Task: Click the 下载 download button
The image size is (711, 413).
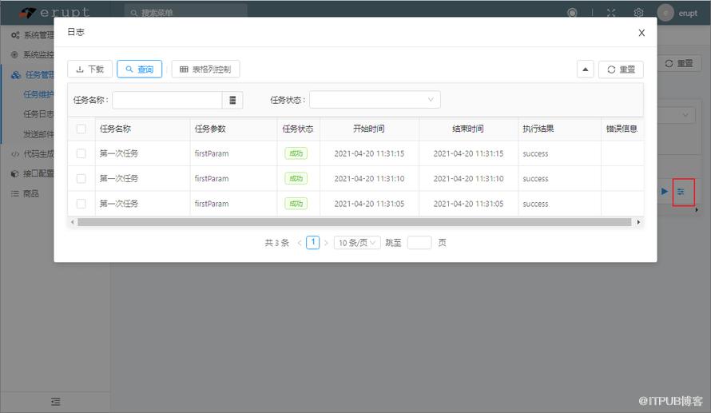Action: 89,69
